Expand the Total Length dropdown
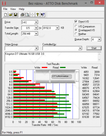The image size is (106, 136). [x=36, y=34]
